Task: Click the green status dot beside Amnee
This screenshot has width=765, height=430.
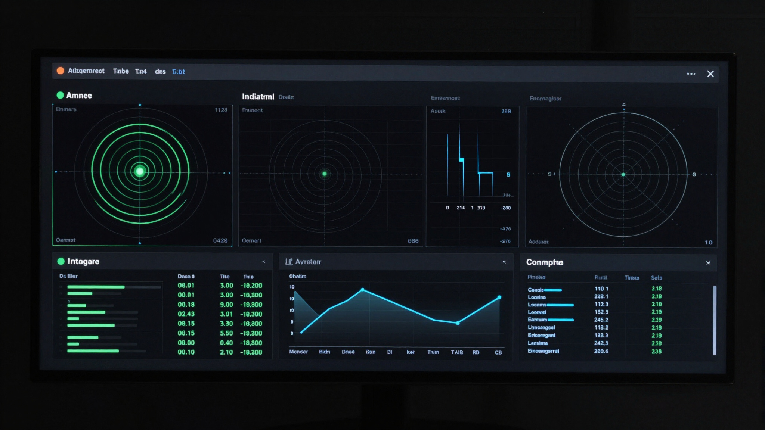Action: point(60,95)
